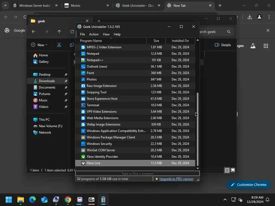275x206 pixels.
Task: Click the Windows Security icon
Action: click(83, 144)
